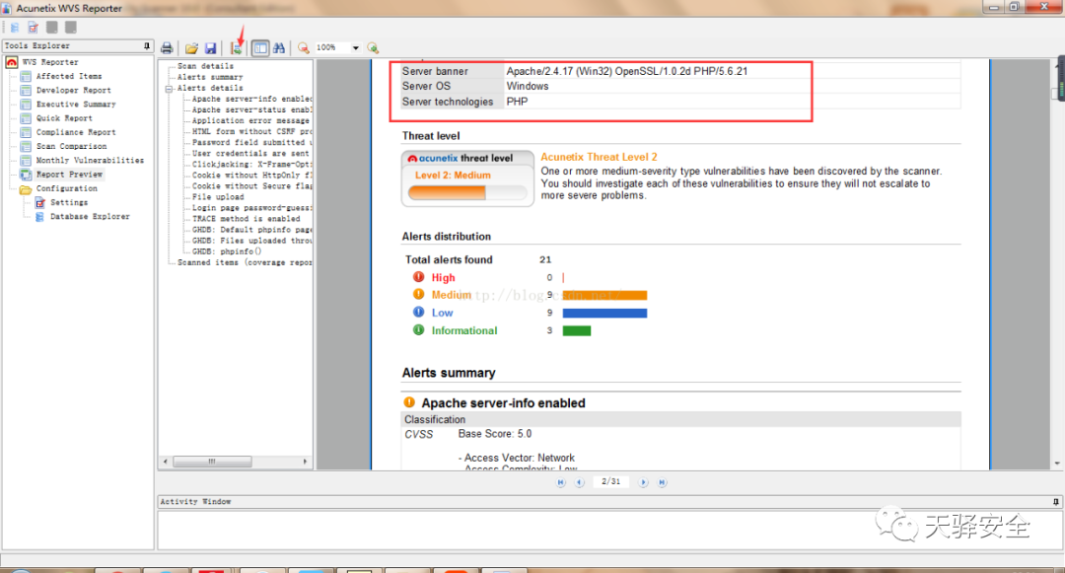
Task: Open the 100% zoom level dropdown
Action: [x=355, y=48]
